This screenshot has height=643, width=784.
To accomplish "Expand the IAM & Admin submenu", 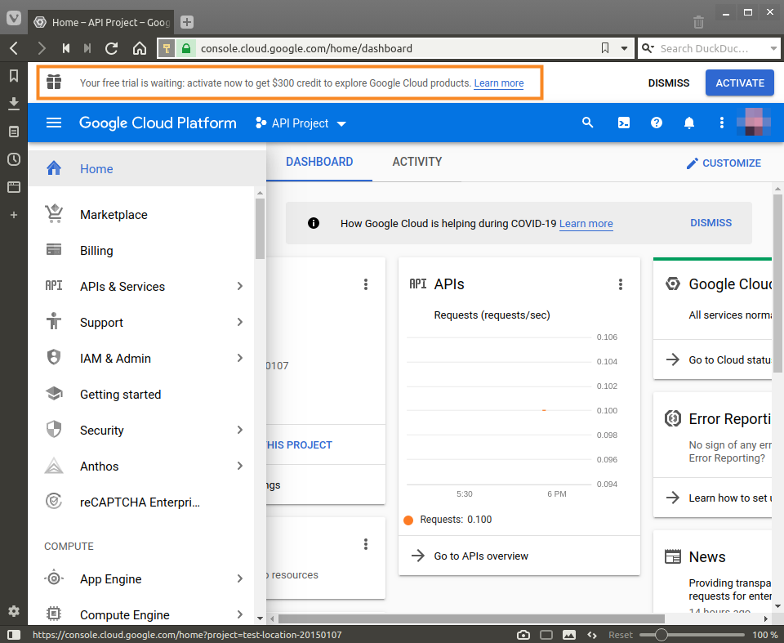I will 240,359.
